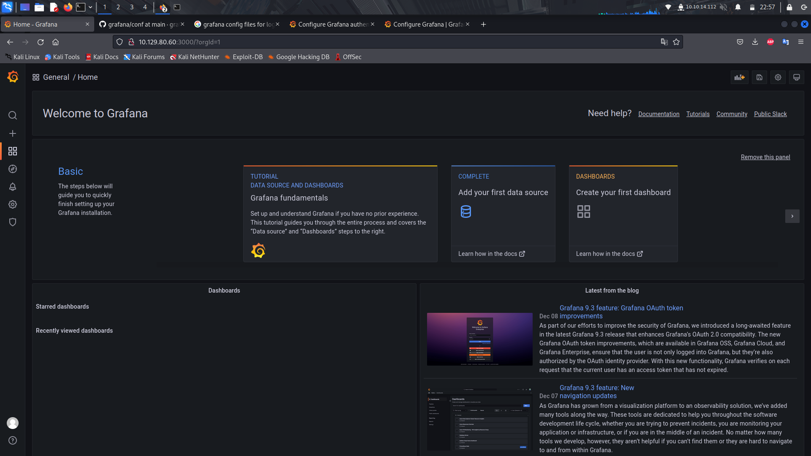Cycle view mode with monitor icon

tap(796, 77)
